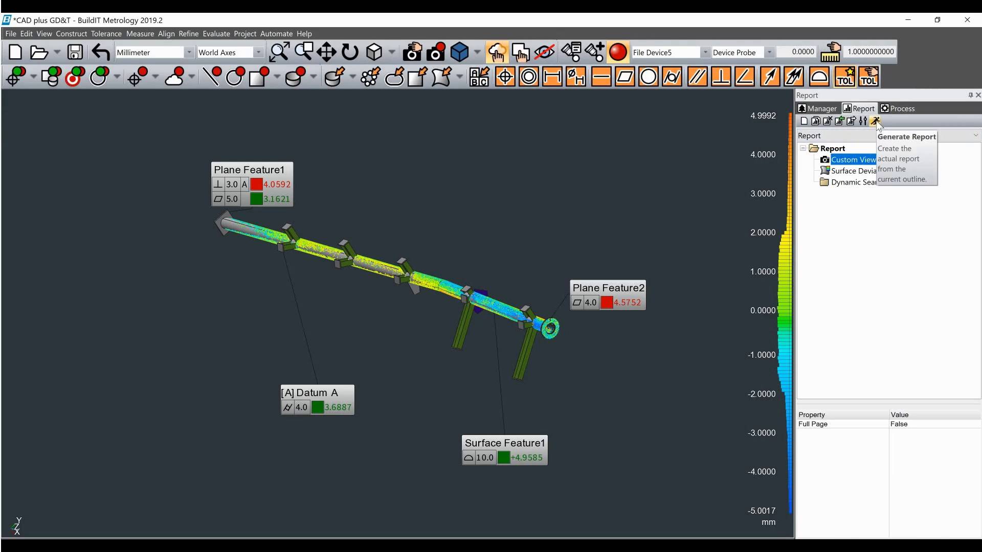Click the green swatch beside +4.9585
The image size is (982, 552).
pyautogui.click(x=503, y=457)
